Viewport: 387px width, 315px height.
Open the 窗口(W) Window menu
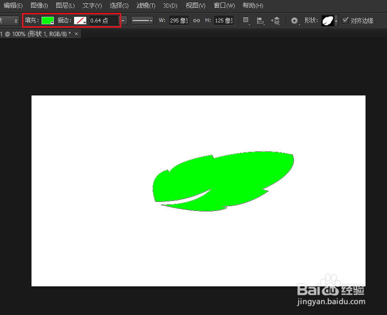[224, 5]
